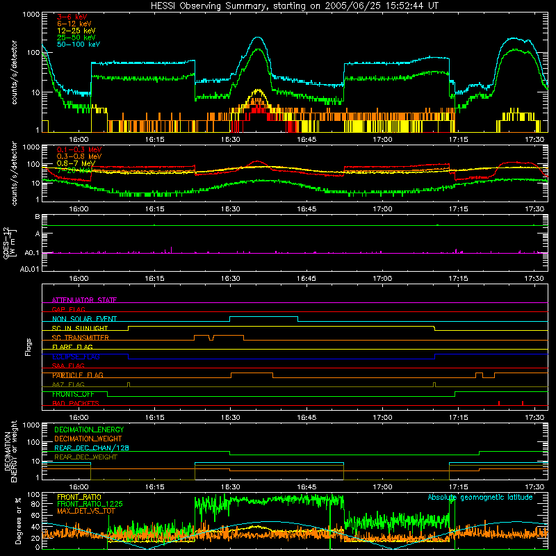The image size is (556, 556).
Task: Select the 7-20 MeV legend label
Action: click(74, 170)
